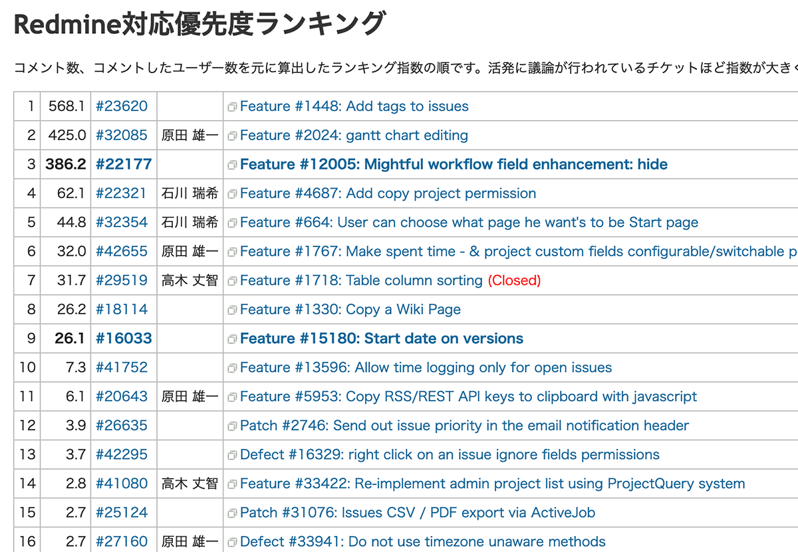Click the small icon before Patch #2746
The image size is (798, 552).
coord(232,426)
